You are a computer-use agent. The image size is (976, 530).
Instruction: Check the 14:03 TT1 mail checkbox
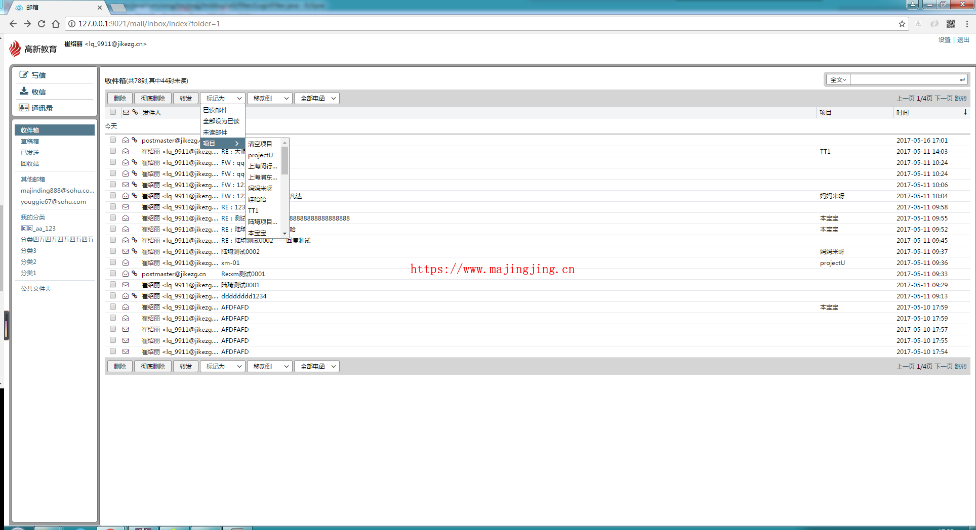click(113, 151)
